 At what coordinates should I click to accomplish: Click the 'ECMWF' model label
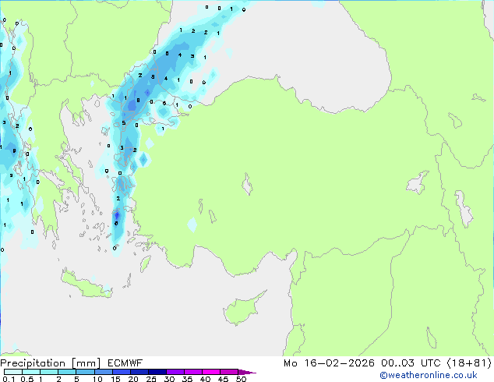coord(125,363)
